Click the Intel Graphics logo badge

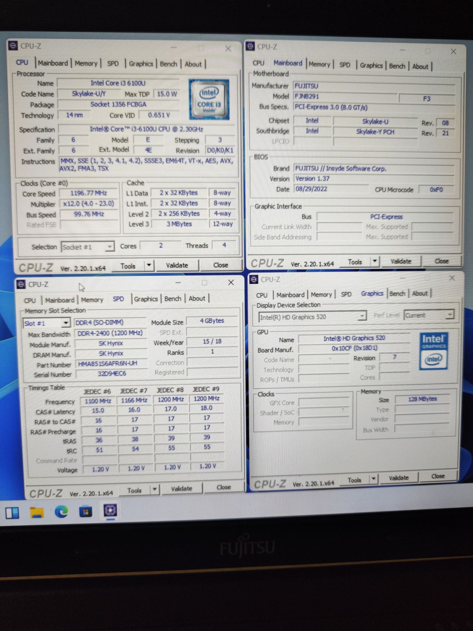(x=433, y=352)
